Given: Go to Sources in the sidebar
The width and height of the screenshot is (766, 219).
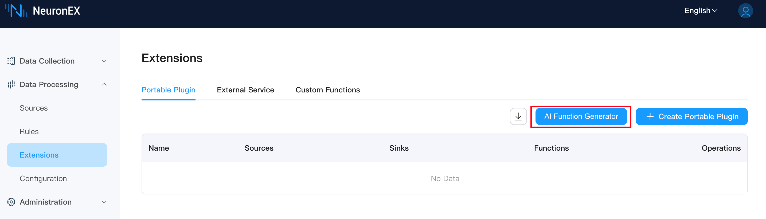Looking at the screenshot, I should click(34, 108).
